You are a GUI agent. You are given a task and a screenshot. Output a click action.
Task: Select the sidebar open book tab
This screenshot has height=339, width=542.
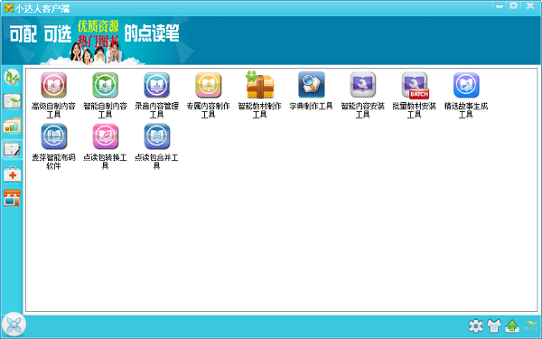pyautogui.click(x=12, y=101)
